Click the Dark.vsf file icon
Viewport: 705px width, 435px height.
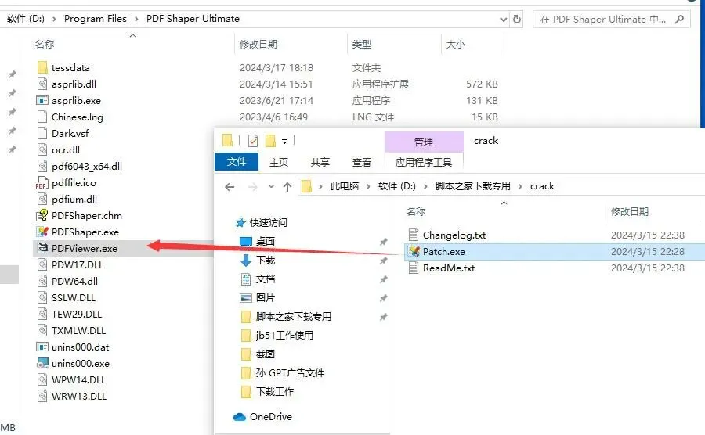[x=42, y=133]
